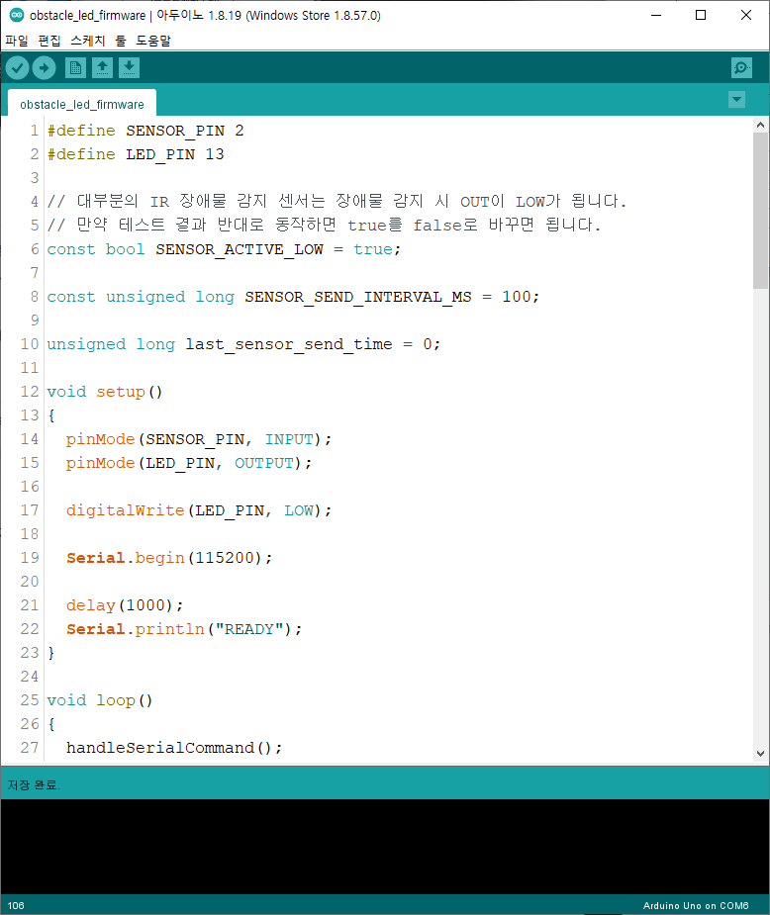The width and height of the screenshot is (770, 915).
Task: Save the sketch with the Save icon
Action: click(129, 67)
